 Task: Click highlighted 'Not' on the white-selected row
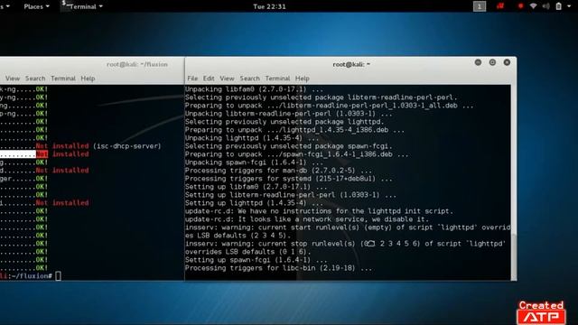[x=42, y=154]
